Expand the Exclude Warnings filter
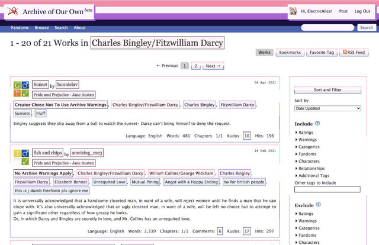 click(x=306, y=221)
